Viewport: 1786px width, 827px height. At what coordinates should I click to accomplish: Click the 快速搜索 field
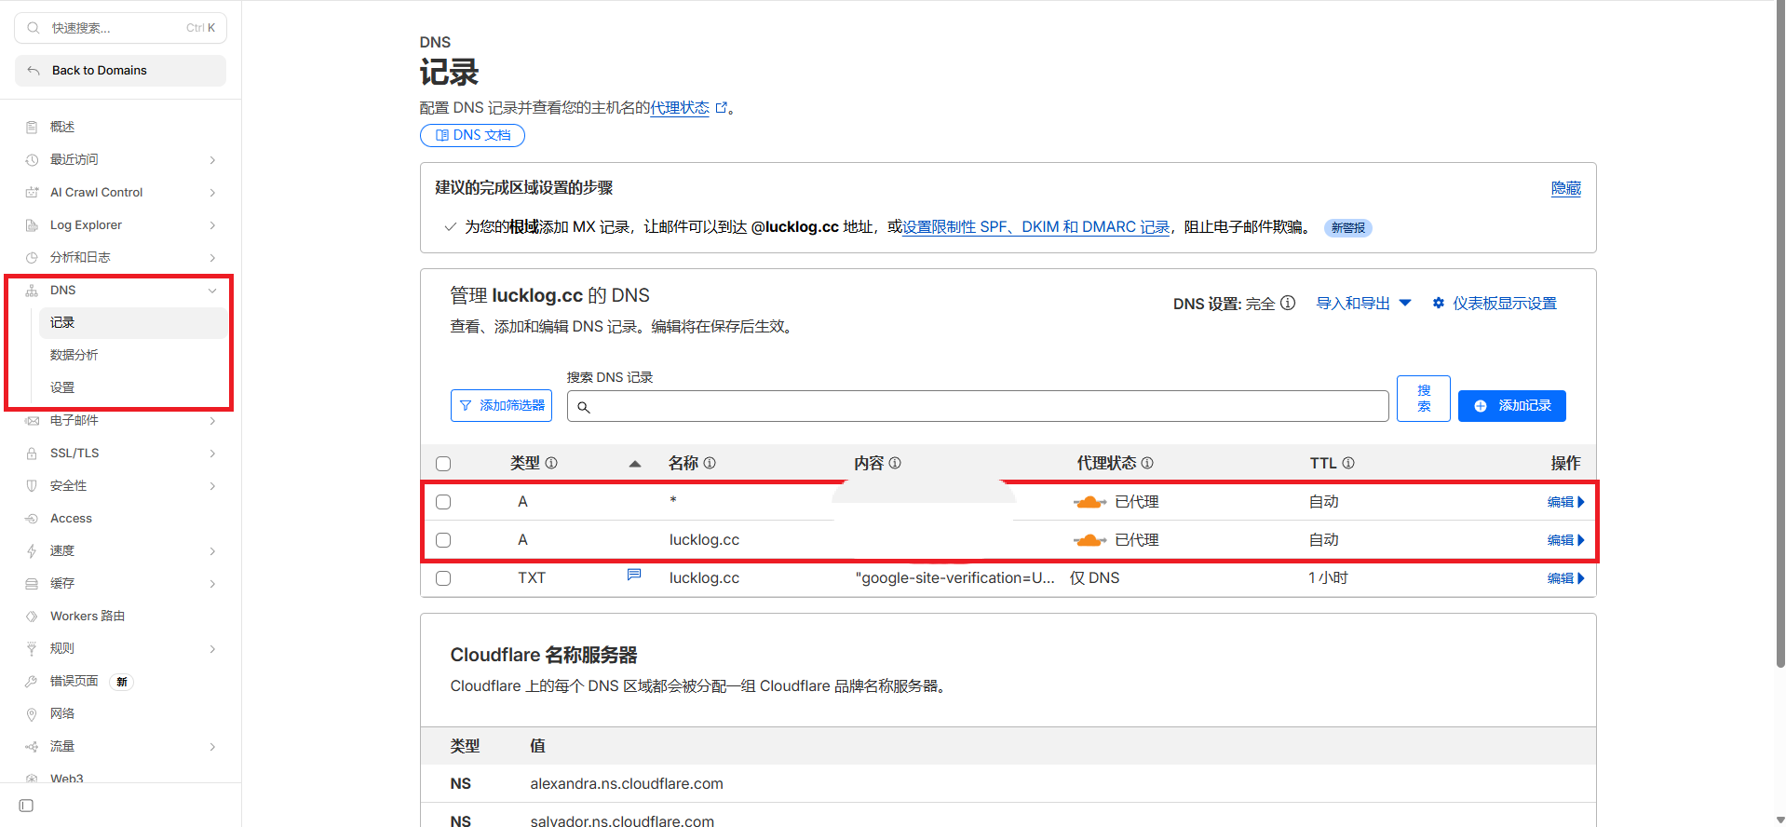[x=120, y=28]
